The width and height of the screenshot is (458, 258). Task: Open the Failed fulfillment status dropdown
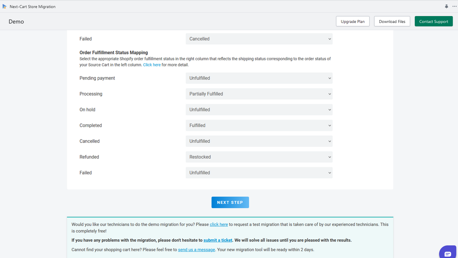[x=259, y=172]
